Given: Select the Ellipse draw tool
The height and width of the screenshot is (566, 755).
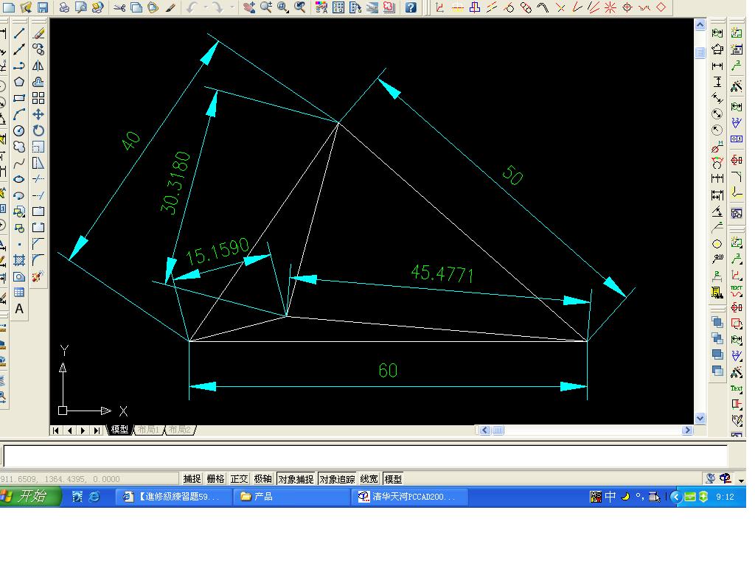Looking at the screenshot, I should 19,179.
